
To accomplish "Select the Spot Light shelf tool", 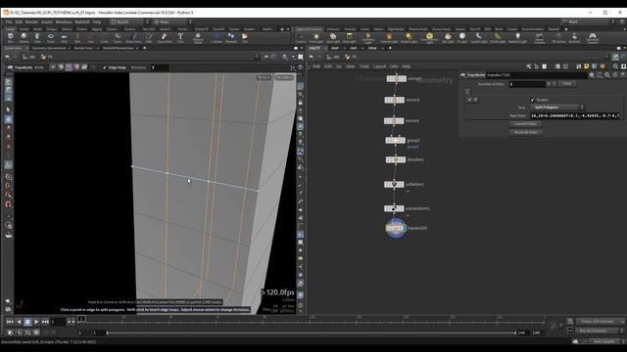I will (333, 38).
